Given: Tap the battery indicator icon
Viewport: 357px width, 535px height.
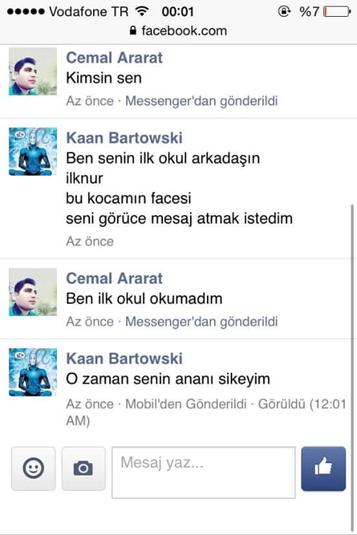Looking at the screenshot, I should (337, 12).
